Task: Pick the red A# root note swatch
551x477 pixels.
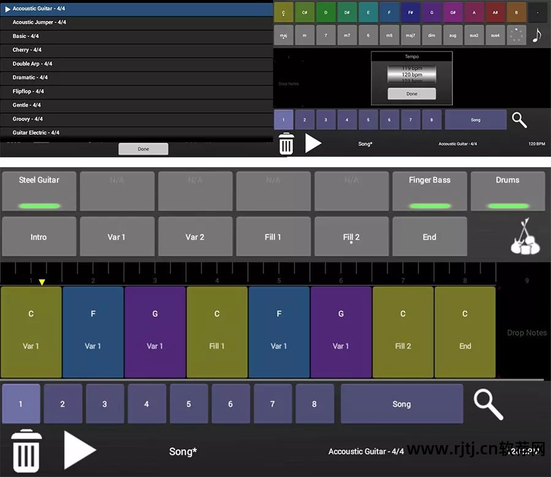Action: 495,12
